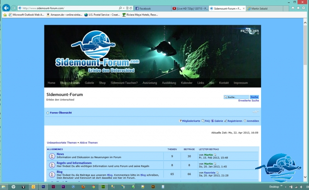Open the Links menu item
The image size is (309, 190).
[200, 83]
